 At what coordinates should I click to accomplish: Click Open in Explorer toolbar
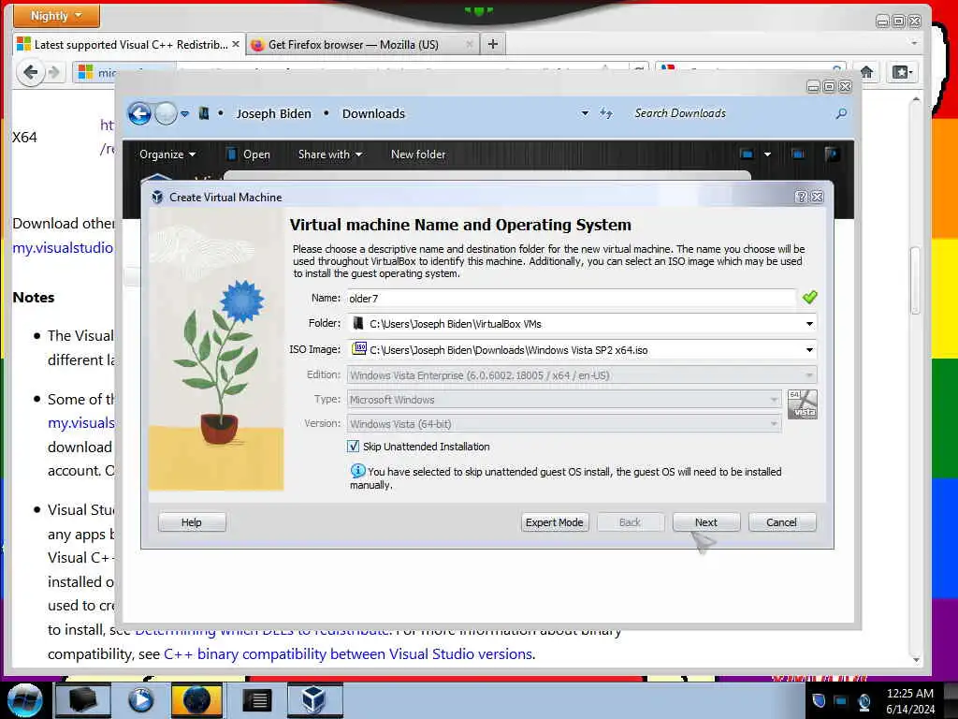pos(248,154)
